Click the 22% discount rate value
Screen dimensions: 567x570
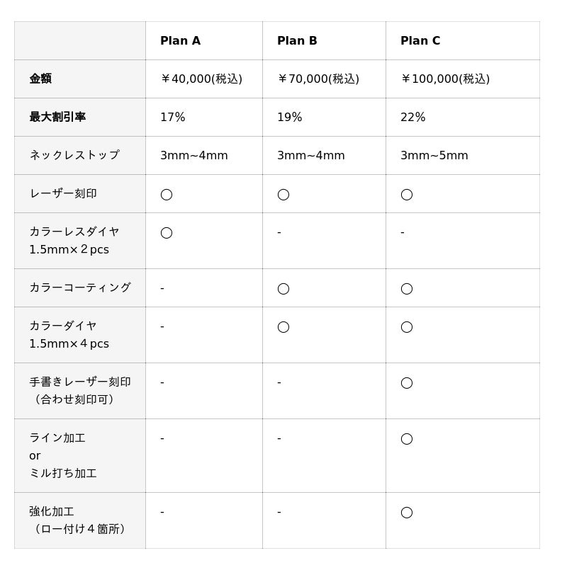tap(412, 118)
